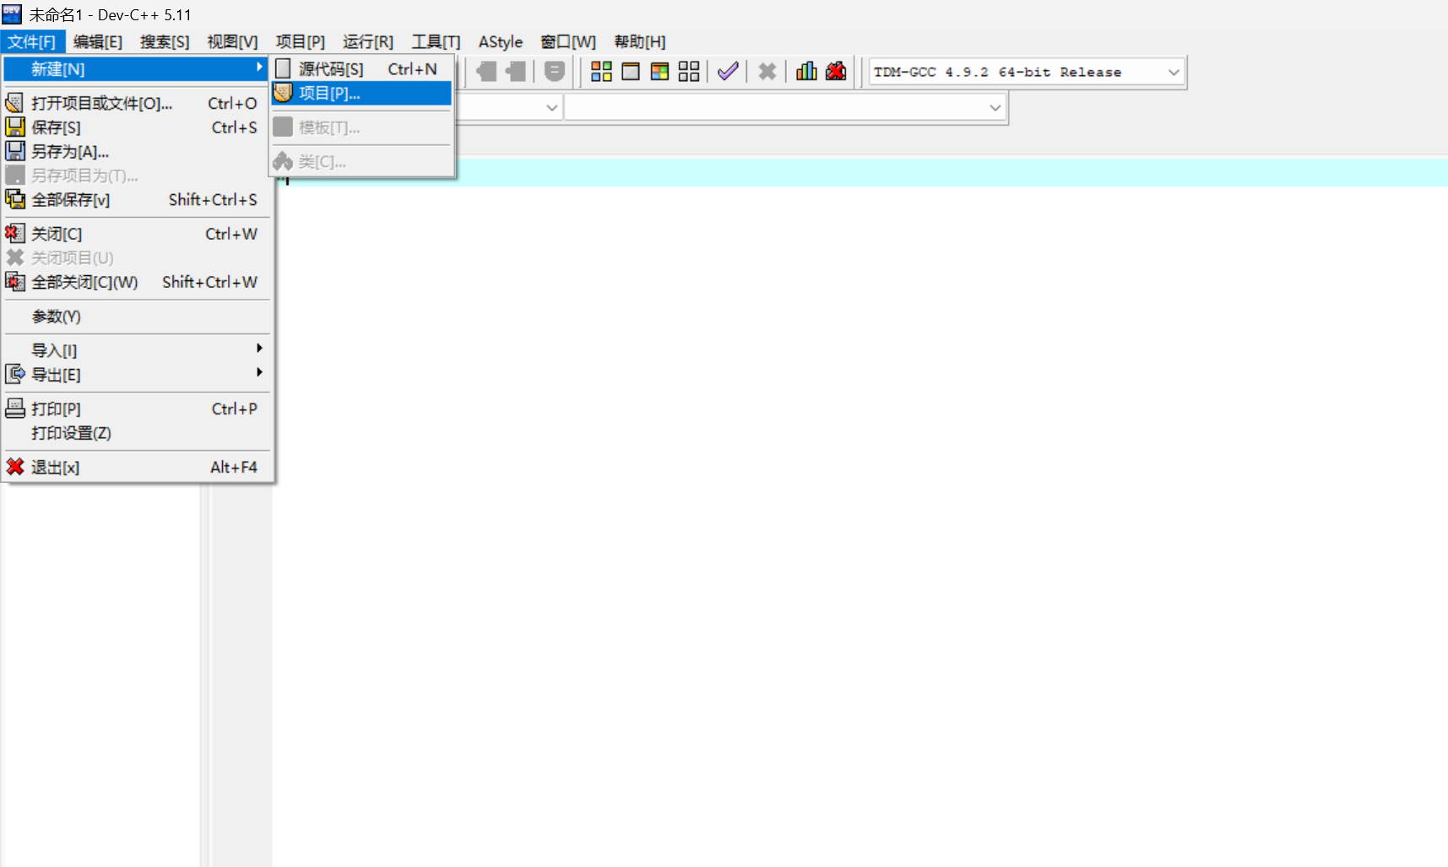Open the 项目[P] menu in the menu bar

(x=300, y=41)
